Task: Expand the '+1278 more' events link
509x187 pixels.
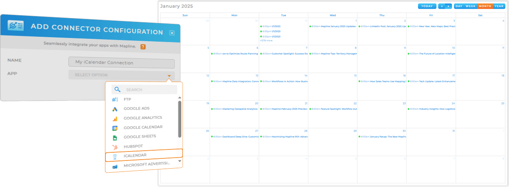Action: [266, 40]
